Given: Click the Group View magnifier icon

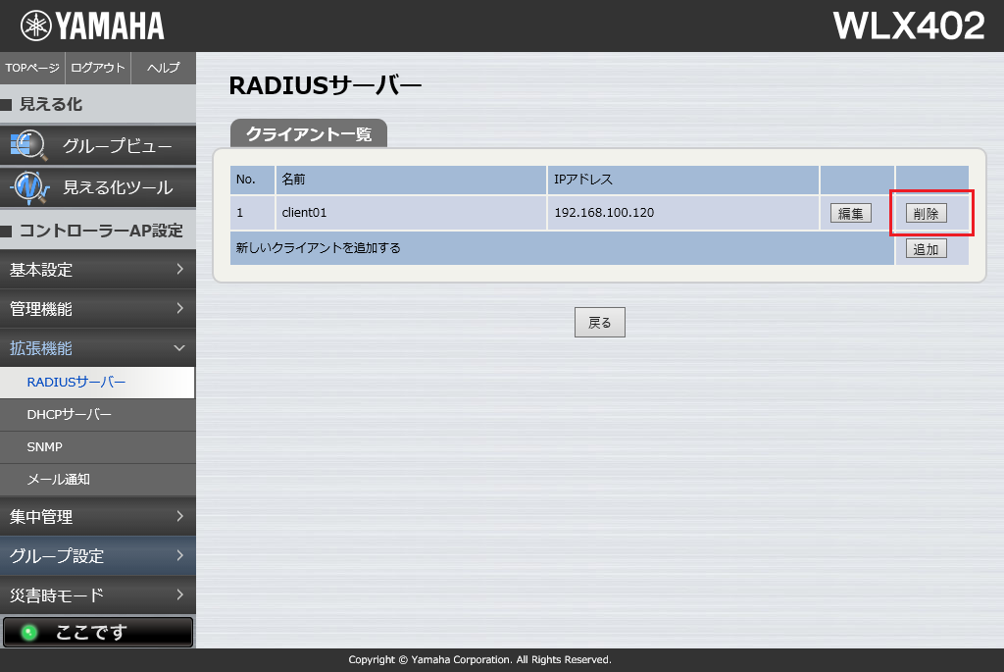Looking at the screenshot, I should click(27, 146).
